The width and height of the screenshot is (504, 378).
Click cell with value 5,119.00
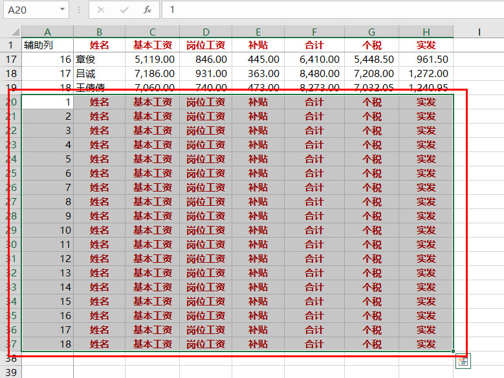point(152,59)
